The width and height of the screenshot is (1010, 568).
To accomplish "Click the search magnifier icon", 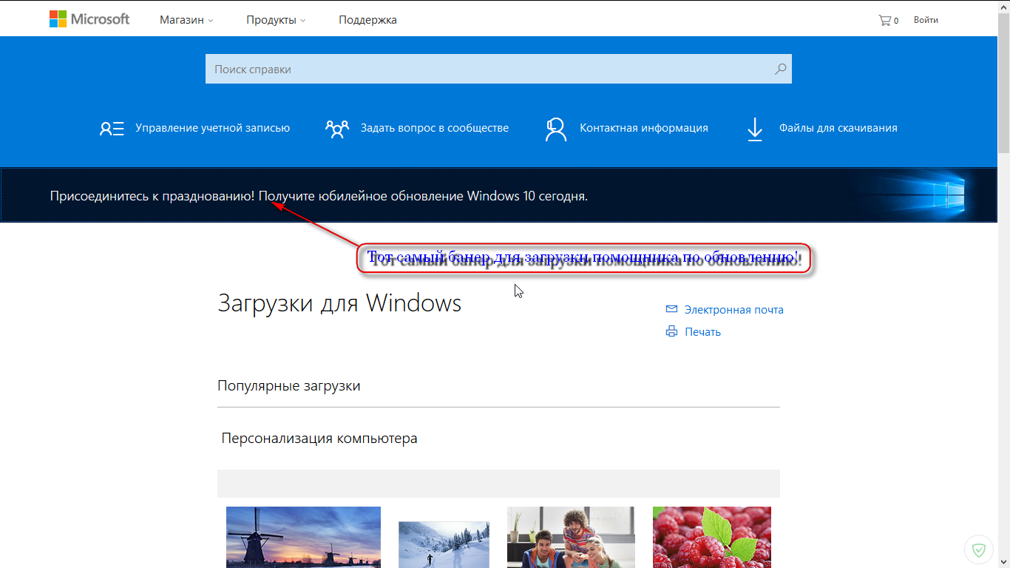I will click(780, 69).
